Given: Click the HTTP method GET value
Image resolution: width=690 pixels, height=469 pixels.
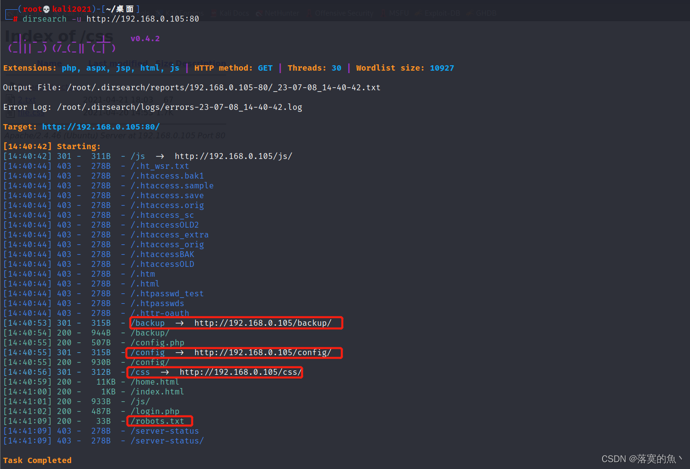Looking at the screenshot, I should tap(265, 68).
